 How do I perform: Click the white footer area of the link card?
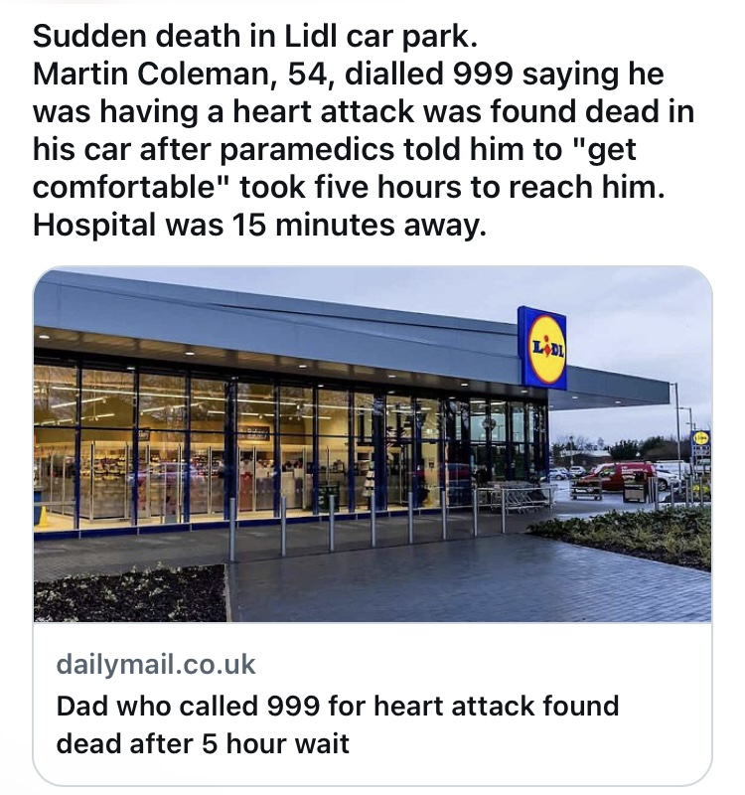pyautogui.click(x=372, y=703)
